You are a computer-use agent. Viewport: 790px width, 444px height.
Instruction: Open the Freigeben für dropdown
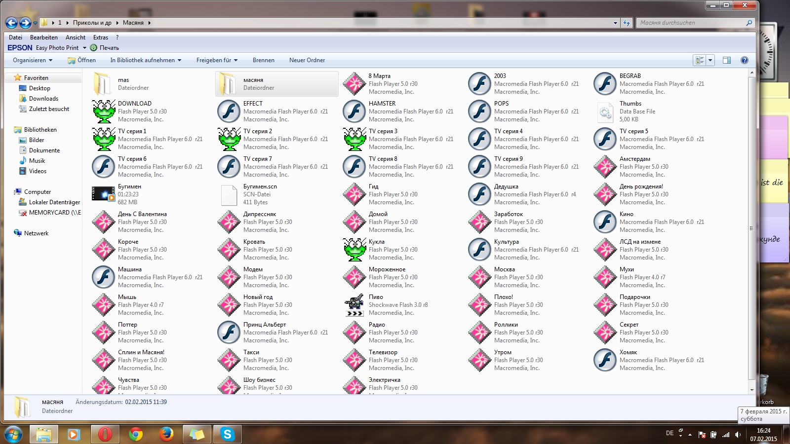point(217,60)
